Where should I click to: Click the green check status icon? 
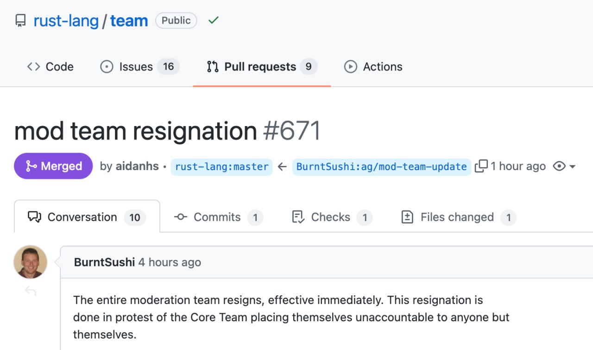click(x=213, y=20)
